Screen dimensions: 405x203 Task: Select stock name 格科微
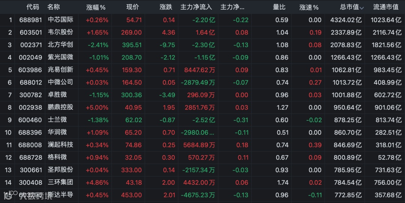tap(57, 157)
